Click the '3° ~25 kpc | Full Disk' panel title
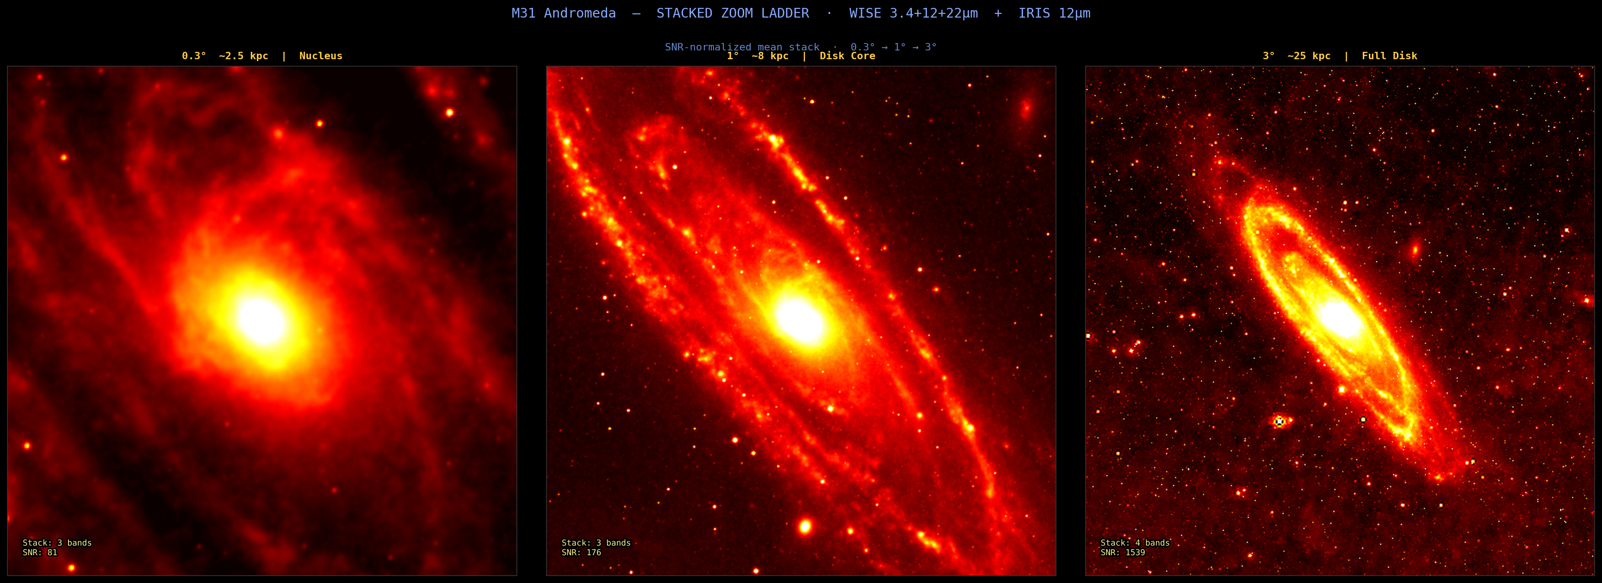The height and width of the screenshot is (583, 1602). (x=1340, y=56)
